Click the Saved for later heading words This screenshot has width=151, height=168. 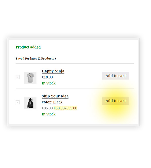click(x=26, y=59)
